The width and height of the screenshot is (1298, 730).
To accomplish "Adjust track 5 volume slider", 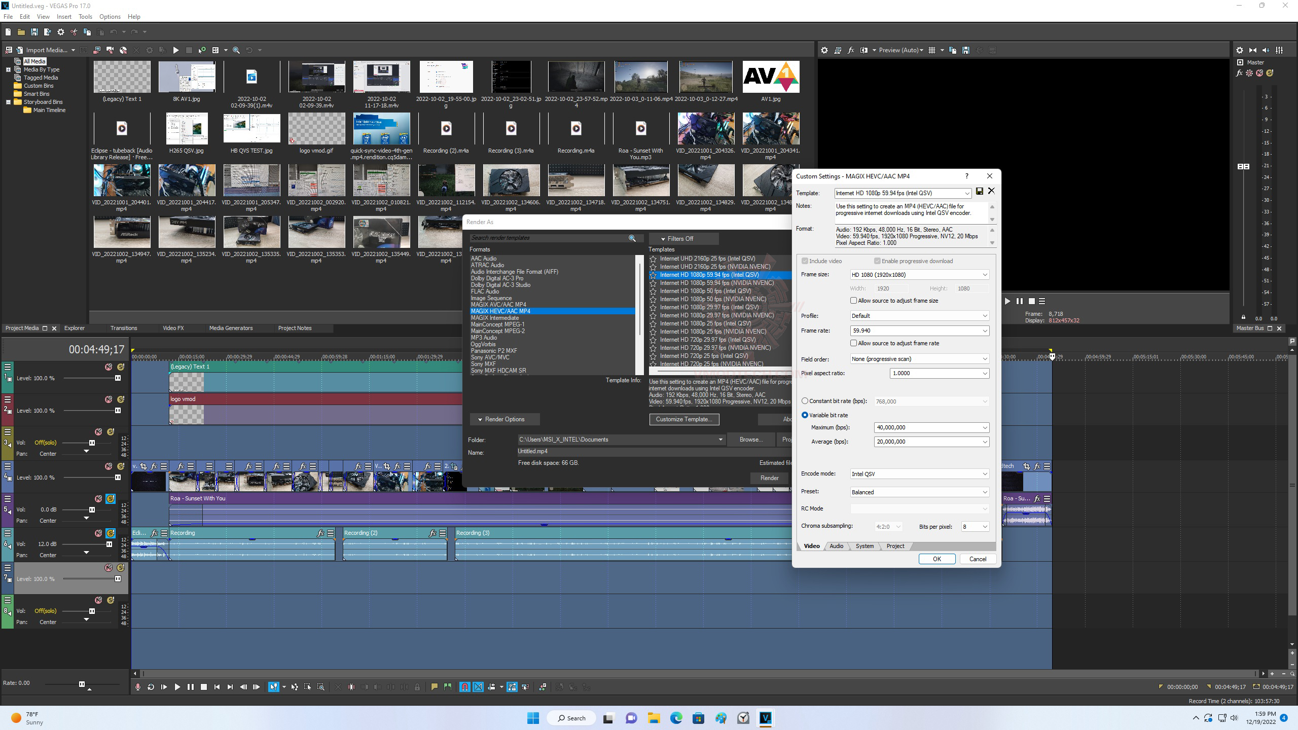I will tap(92, 509).
